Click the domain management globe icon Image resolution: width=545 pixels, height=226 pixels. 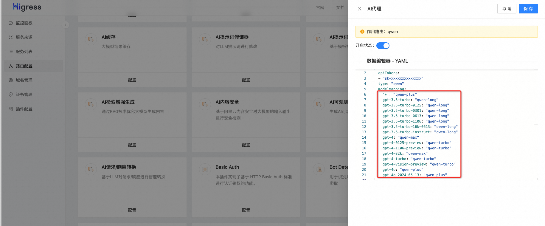pyautogui.click(x=11, y=80)
